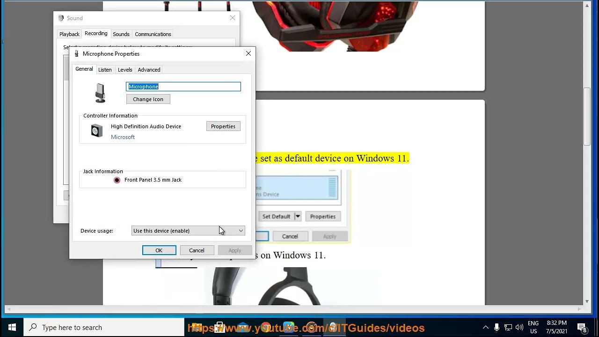Click the 'Jack Information' group label

[103, 171]
